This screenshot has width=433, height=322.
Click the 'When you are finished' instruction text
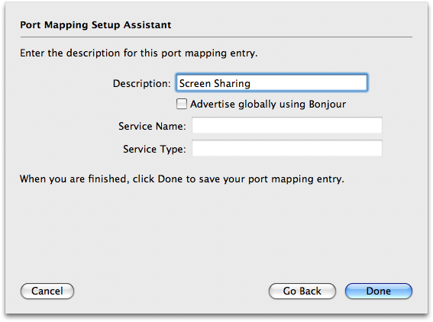[182, 179]
